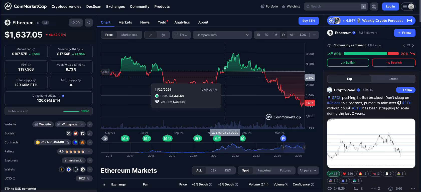
Task: Open the All pairs dropdown
Action: pyautogui.click(x=308, y=170)
